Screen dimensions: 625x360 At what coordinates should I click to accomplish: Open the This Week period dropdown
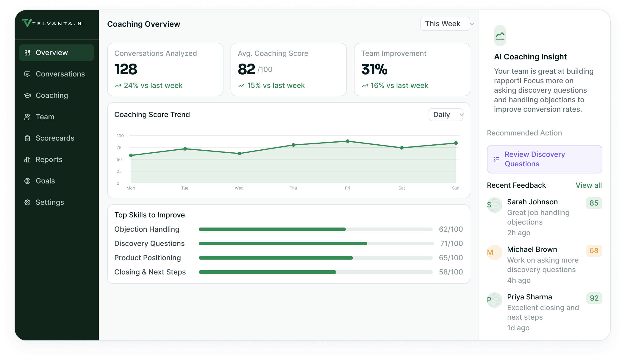point(445,24)
